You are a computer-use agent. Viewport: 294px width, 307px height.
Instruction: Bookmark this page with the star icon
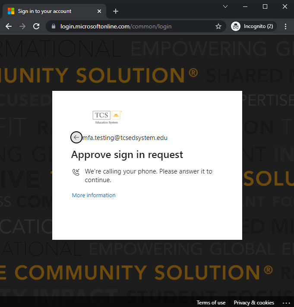(x=218, y=26)
